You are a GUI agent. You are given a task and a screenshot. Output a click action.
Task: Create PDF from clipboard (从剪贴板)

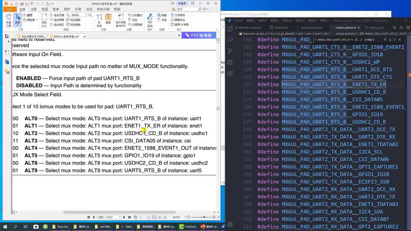pos(135,25)
